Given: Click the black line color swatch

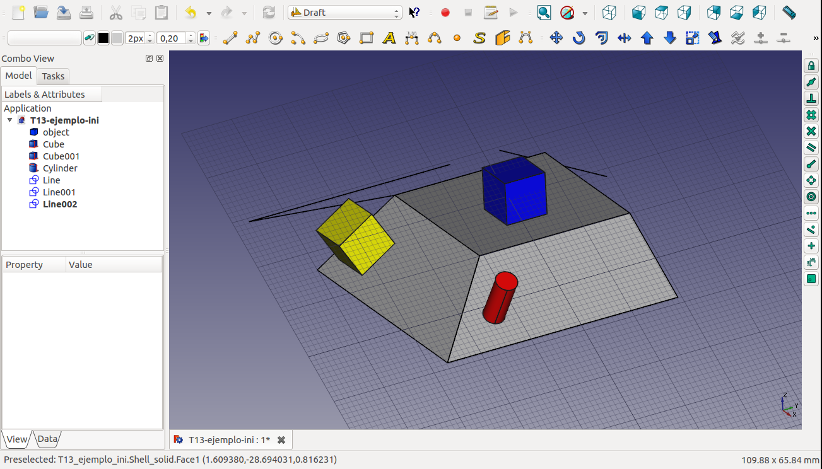Looking at the screenshot, I should click(x=103, y=38).
